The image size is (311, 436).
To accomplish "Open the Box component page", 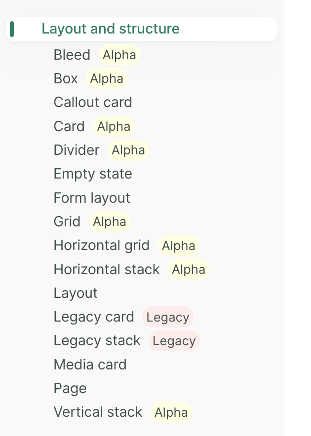I will click(66, 78).
